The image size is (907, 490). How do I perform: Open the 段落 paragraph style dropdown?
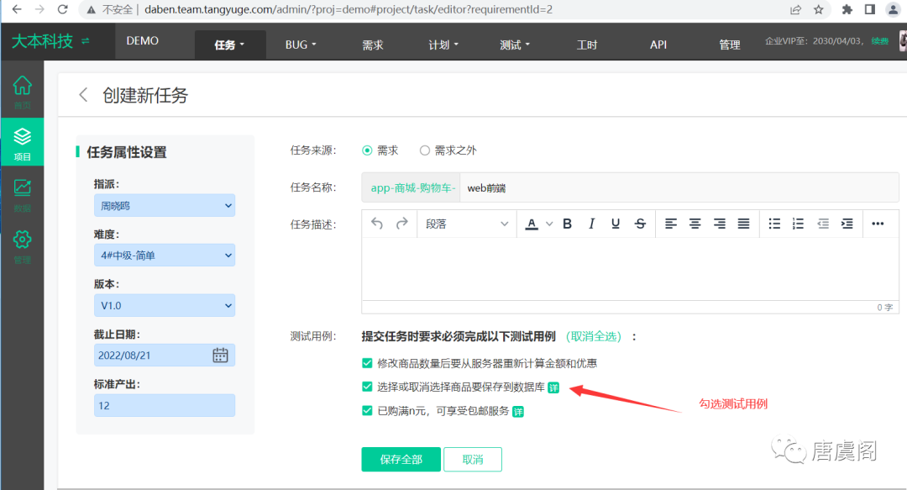(x=467, y=224)
